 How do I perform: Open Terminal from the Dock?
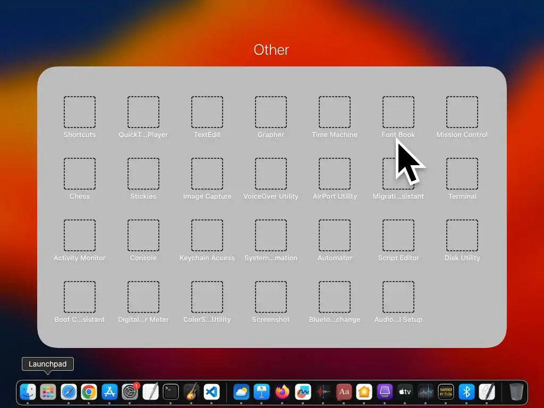pyautogui.click(x=171, y=392)
